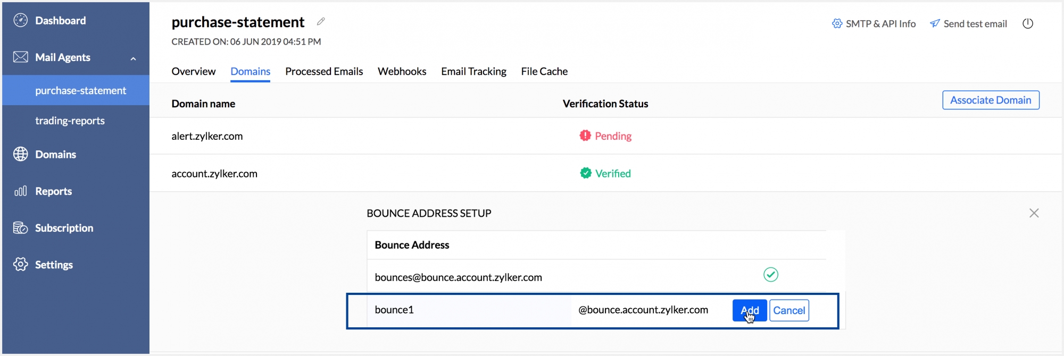This screenshot has height=356, width=1064.
Task: Open the purchase-statement mail agent
Action: [80, 90]
